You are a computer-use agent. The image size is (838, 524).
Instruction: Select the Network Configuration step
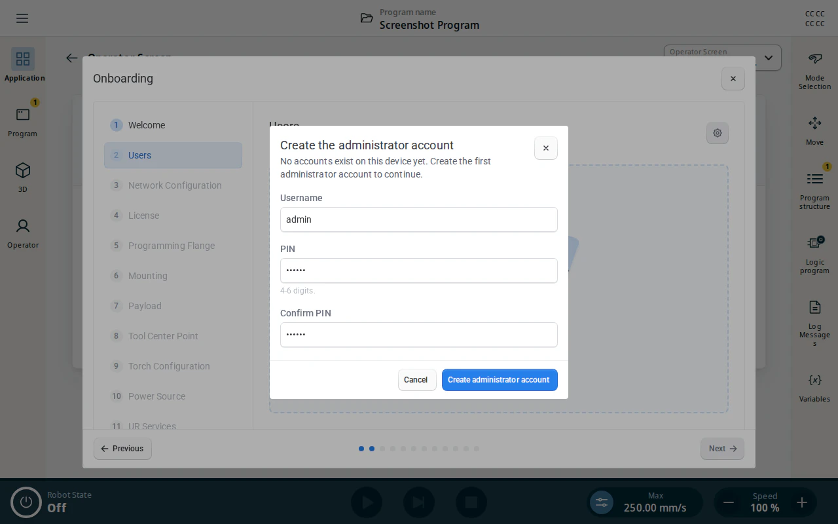click(173, 185)
